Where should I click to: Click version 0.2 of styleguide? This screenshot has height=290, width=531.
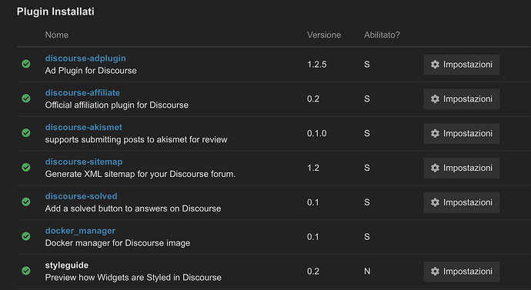313,272
